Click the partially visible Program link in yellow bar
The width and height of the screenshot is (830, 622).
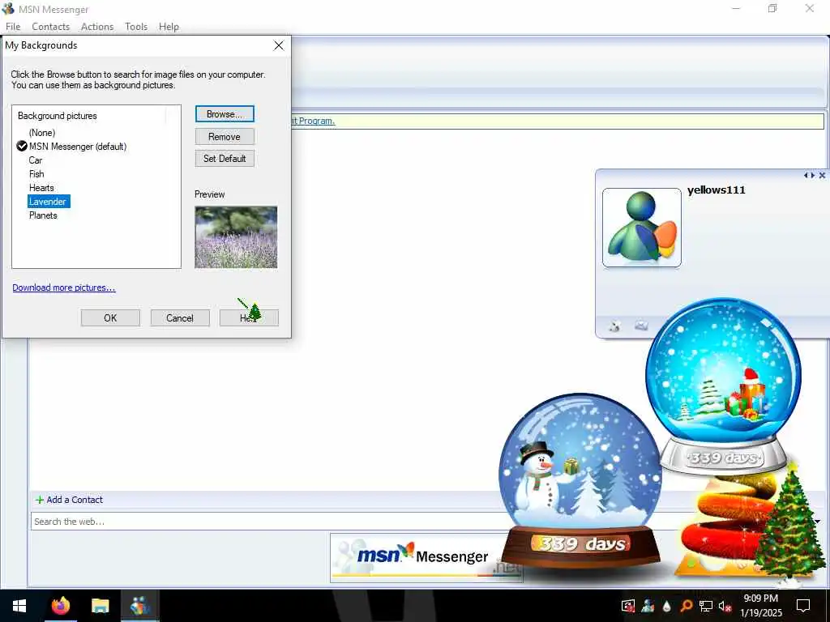coord(314,121)
